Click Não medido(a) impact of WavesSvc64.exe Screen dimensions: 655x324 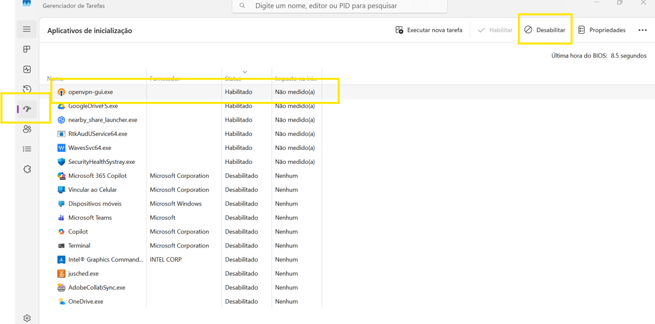[295, 148]
